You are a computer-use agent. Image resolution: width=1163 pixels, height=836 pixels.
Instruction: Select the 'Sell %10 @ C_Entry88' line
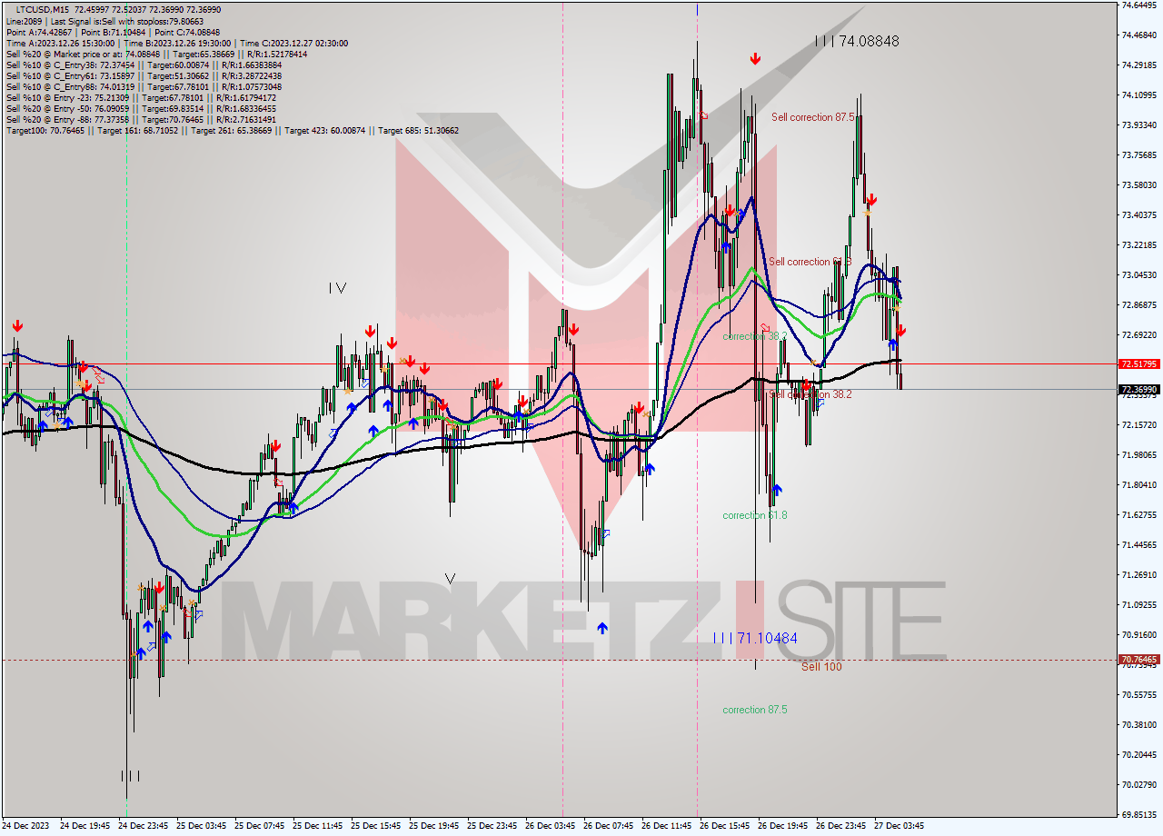tap(144, 86)
